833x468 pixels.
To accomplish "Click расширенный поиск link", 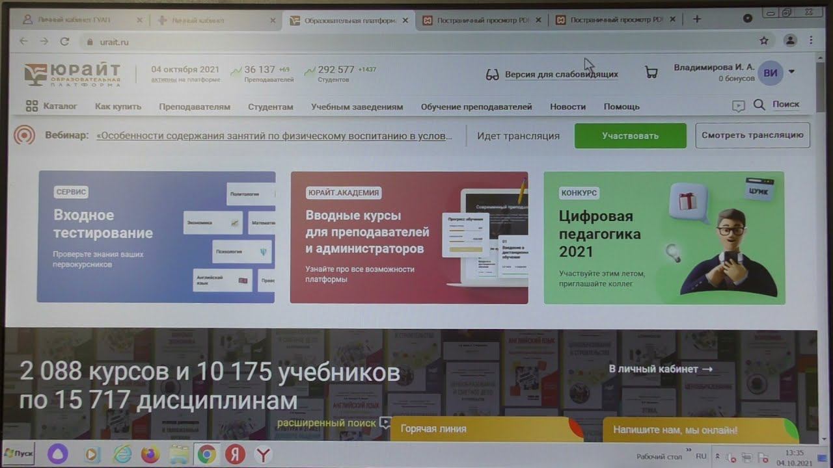I will pos(327,422).
